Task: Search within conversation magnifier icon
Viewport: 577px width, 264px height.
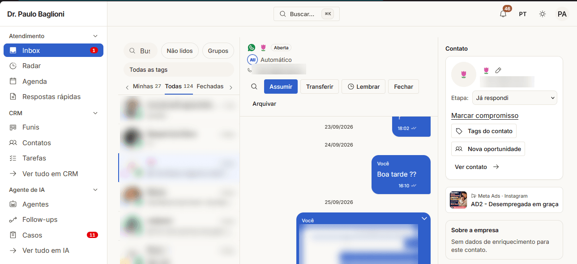Action: pyautogui.click(x=254, y=87)
